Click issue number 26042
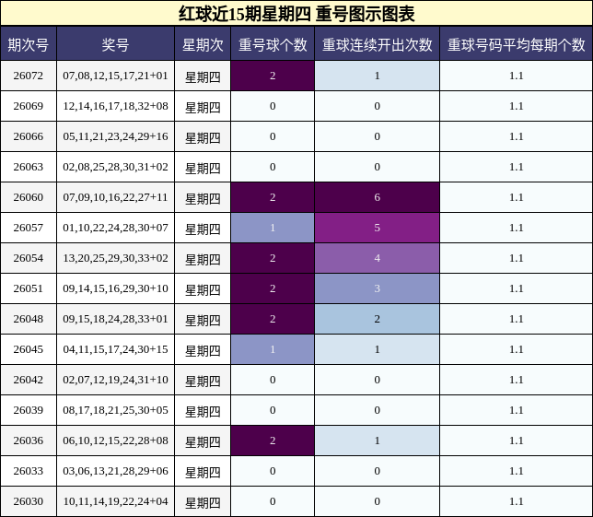The width and height of the screenshot is (593, 517). coord(29,380)
